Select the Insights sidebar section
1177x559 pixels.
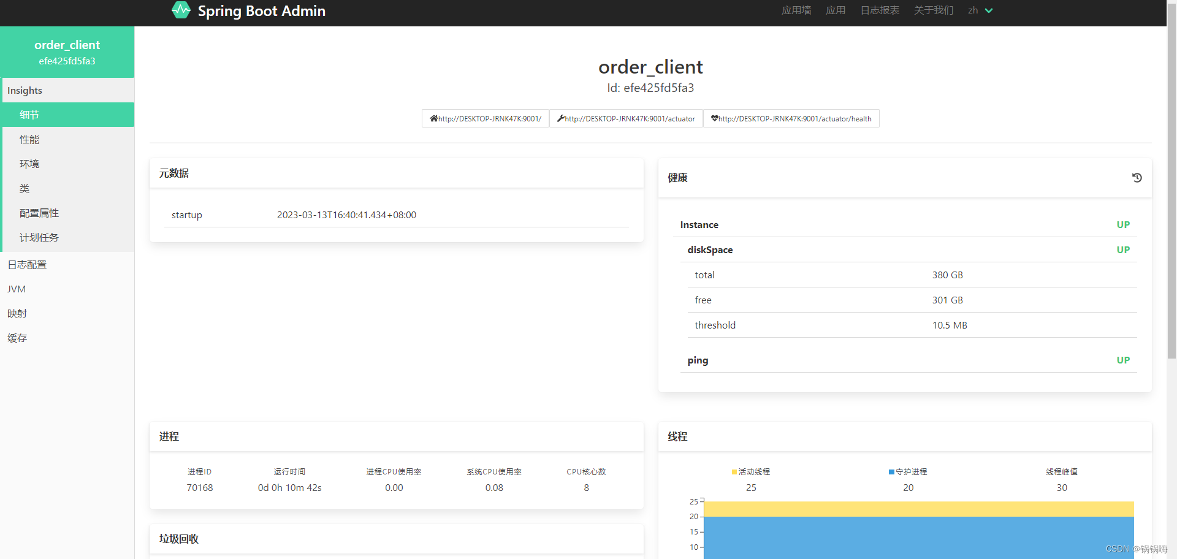pos(67,90)
